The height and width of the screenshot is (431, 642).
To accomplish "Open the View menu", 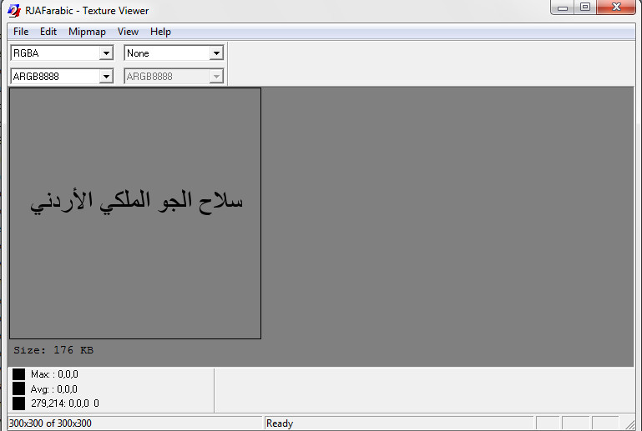I will (x=129, y=32).
